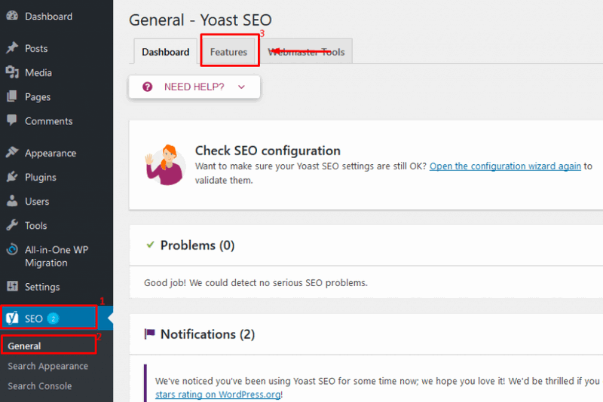Open the NEED HELP? panel

pyautogui.click(x=194, y=87)
